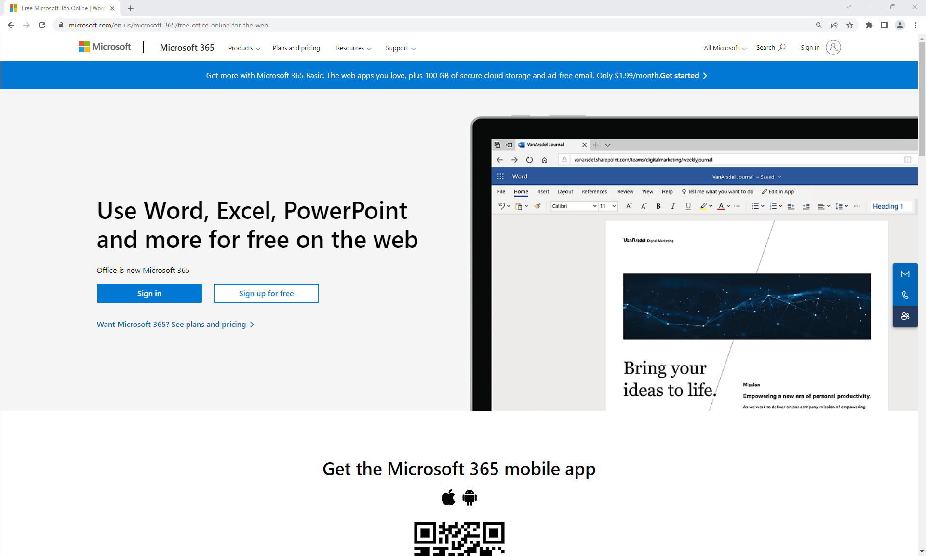Select the Android robot icon
Screen dimensions: 926x556
point(470,497)
